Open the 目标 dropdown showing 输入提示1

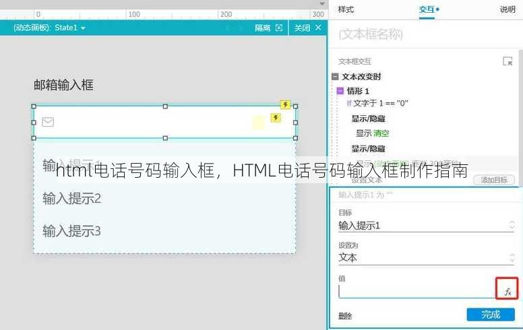click(426, 226)
